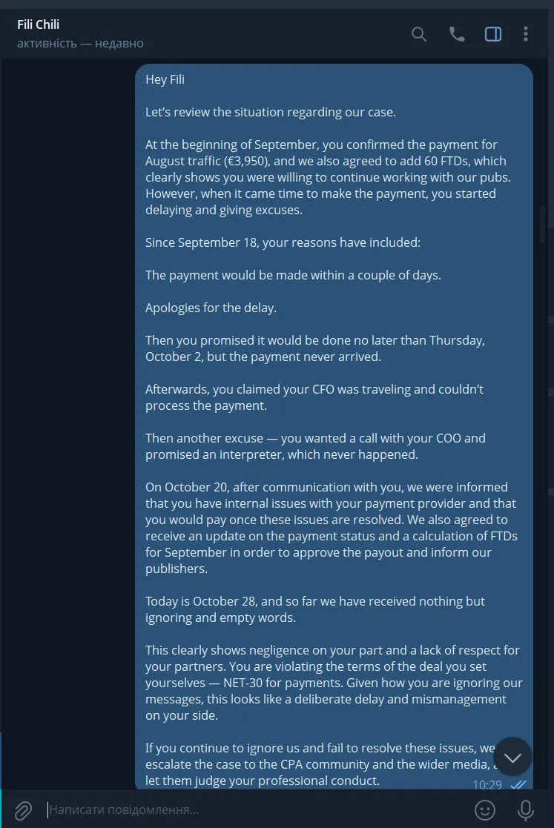This screenshot has width=554, height=828.
Task: Click the "Apologies for the delay." line
Action: point(211,308)
